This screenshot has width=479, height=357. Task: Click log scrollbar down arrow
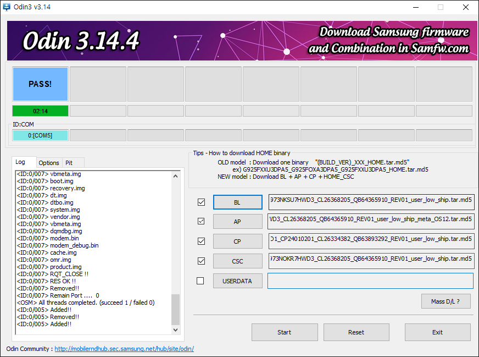pos(175,330)
